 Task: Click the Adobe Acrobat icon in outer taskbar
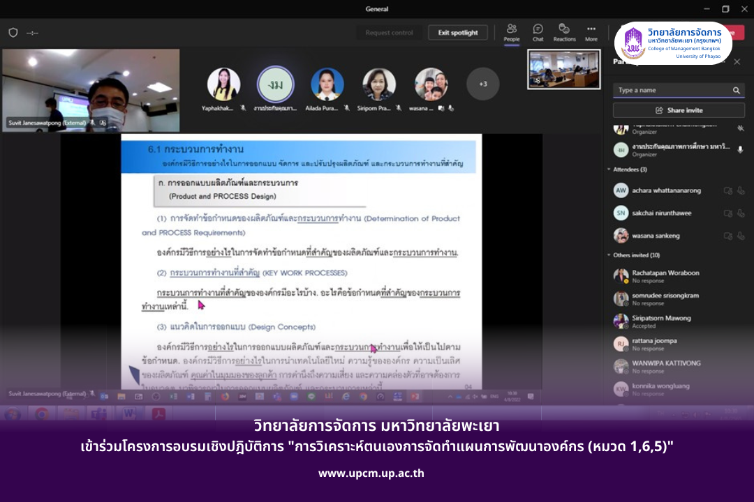[158, 413]
